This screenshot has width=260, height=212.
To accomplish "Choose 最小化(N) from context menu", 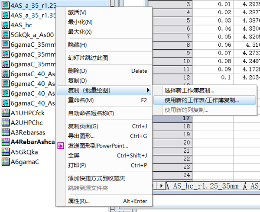I will 104,22.
